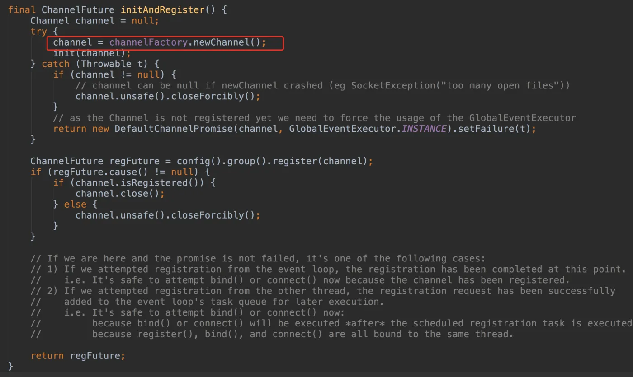This screenshot has height=377, width=633.
Task: Click the 'try' keyword
Action: [x=39, y=31]
